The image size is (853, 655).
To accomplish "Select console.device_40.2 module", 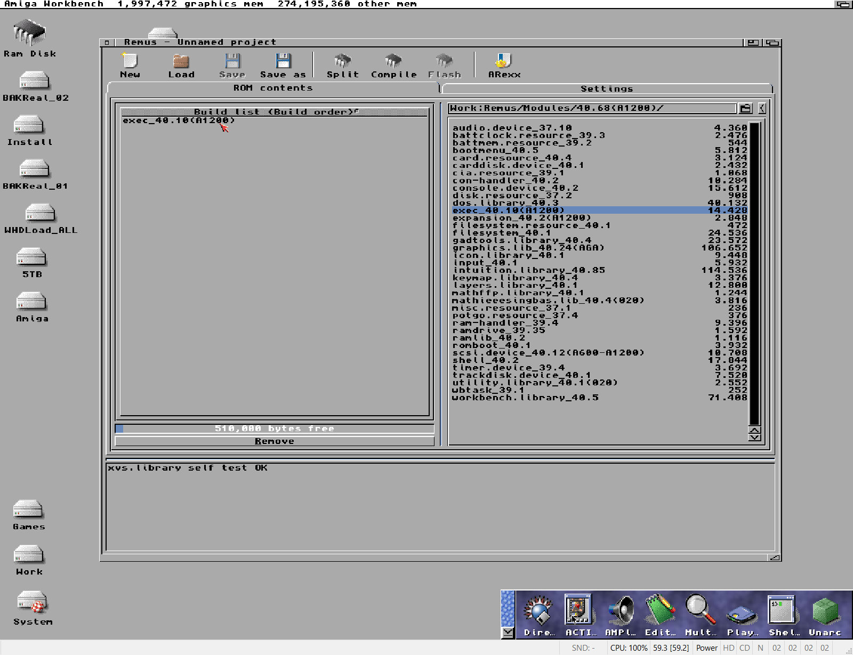I will click(x=600, y=188).
